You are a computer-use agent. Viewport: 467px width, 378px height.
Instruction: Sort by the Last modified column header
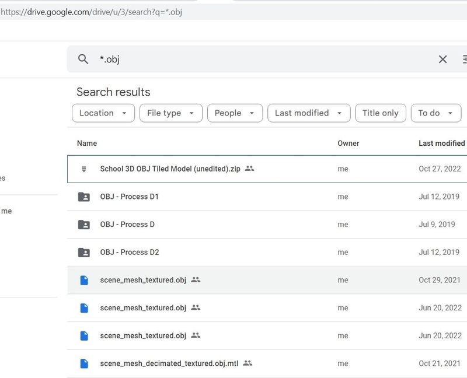pyautogui.click(x=441, y=143)
